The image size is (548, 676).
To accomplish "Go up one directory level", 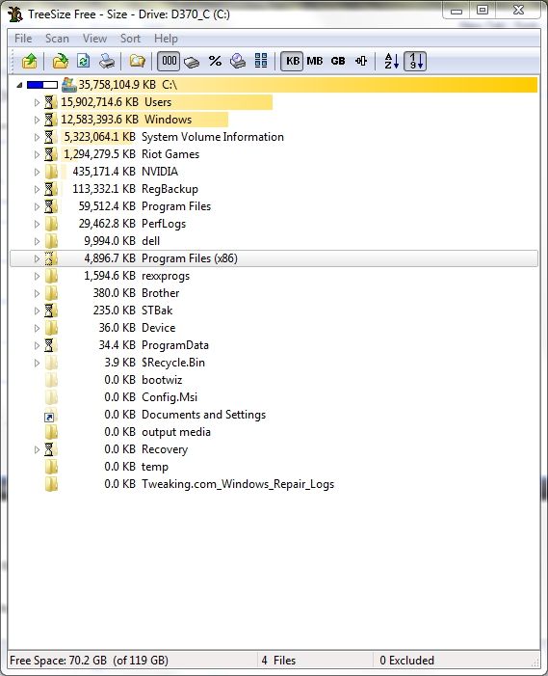I will [x=29, y=61].
